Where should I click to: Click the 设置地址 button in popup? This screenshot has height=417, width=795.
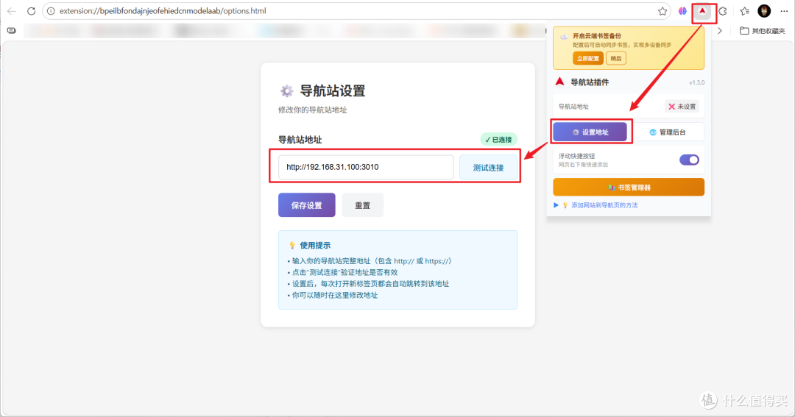590,132
